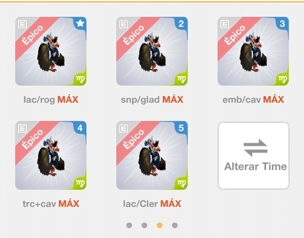Open notes icon on trc+cav card

22,128
